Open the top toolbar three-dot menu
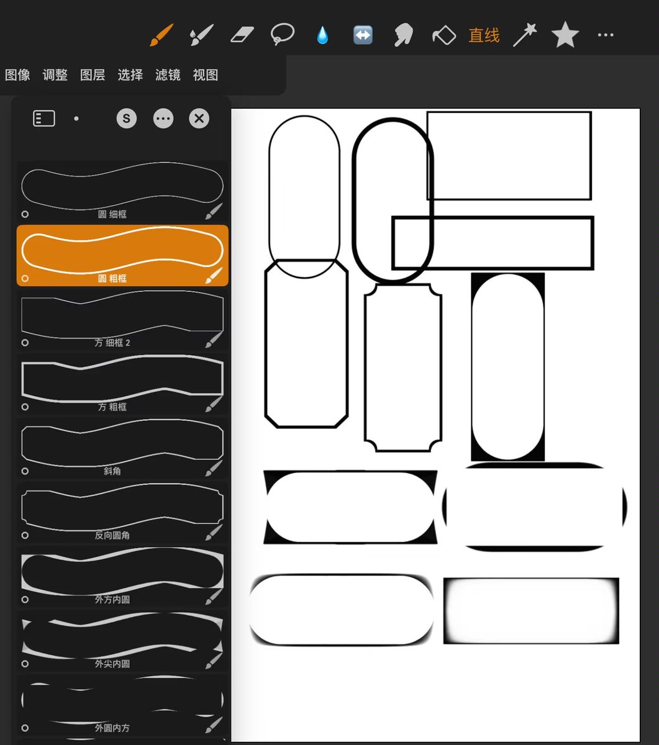Viewport: 659px width, 745px height. point(606,35)
